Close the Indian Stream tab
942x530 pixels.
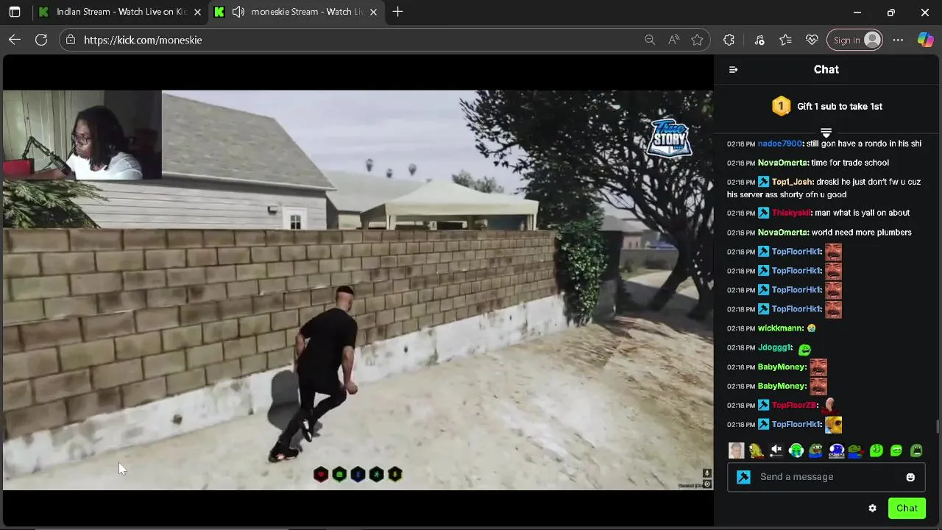197,12
